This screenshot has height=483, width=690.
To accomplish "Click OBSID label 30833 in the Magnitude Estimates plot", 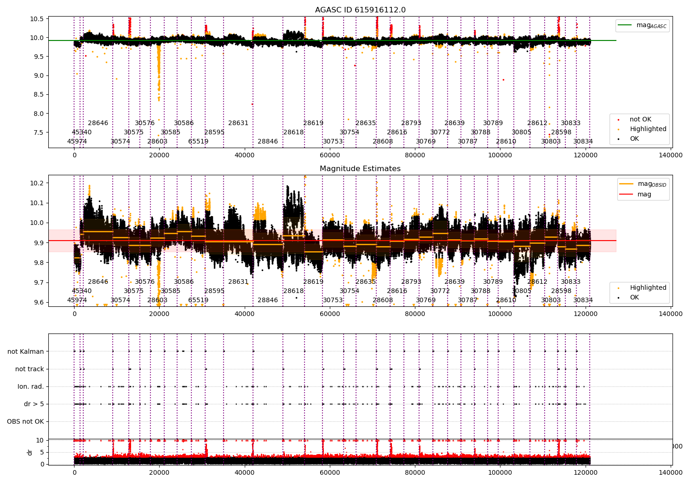I will [570, 282].
